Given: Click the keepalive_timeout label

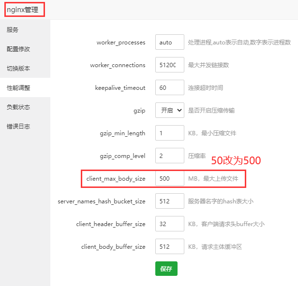Looking at the screenshot, I should coord(120,88).
